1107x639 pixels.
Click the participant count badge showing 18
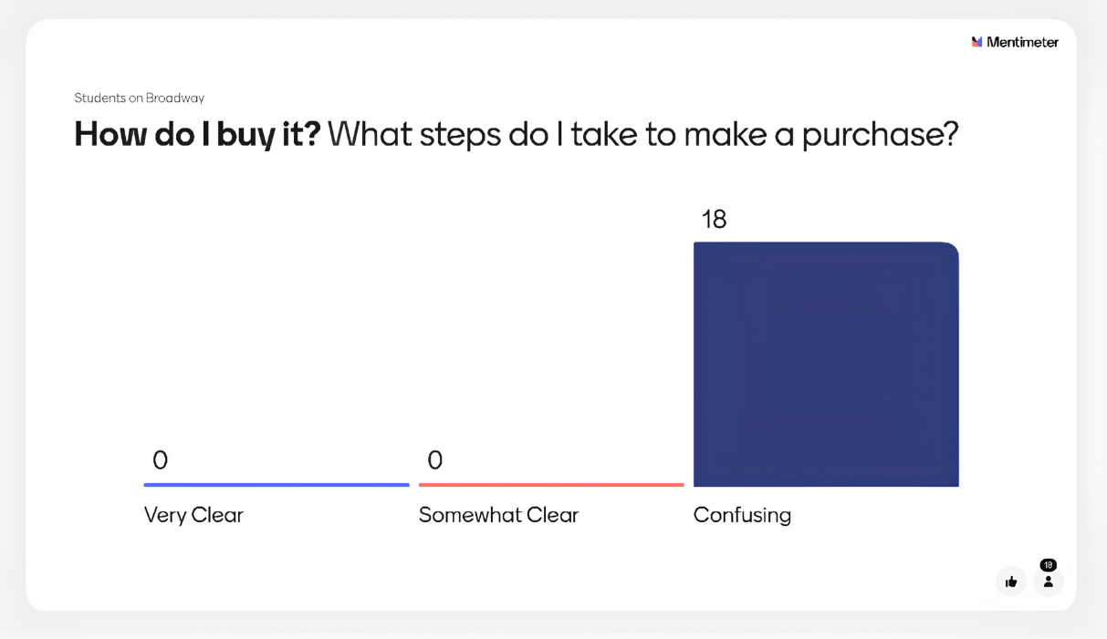pyautogui.click(x=1049, y=565)
